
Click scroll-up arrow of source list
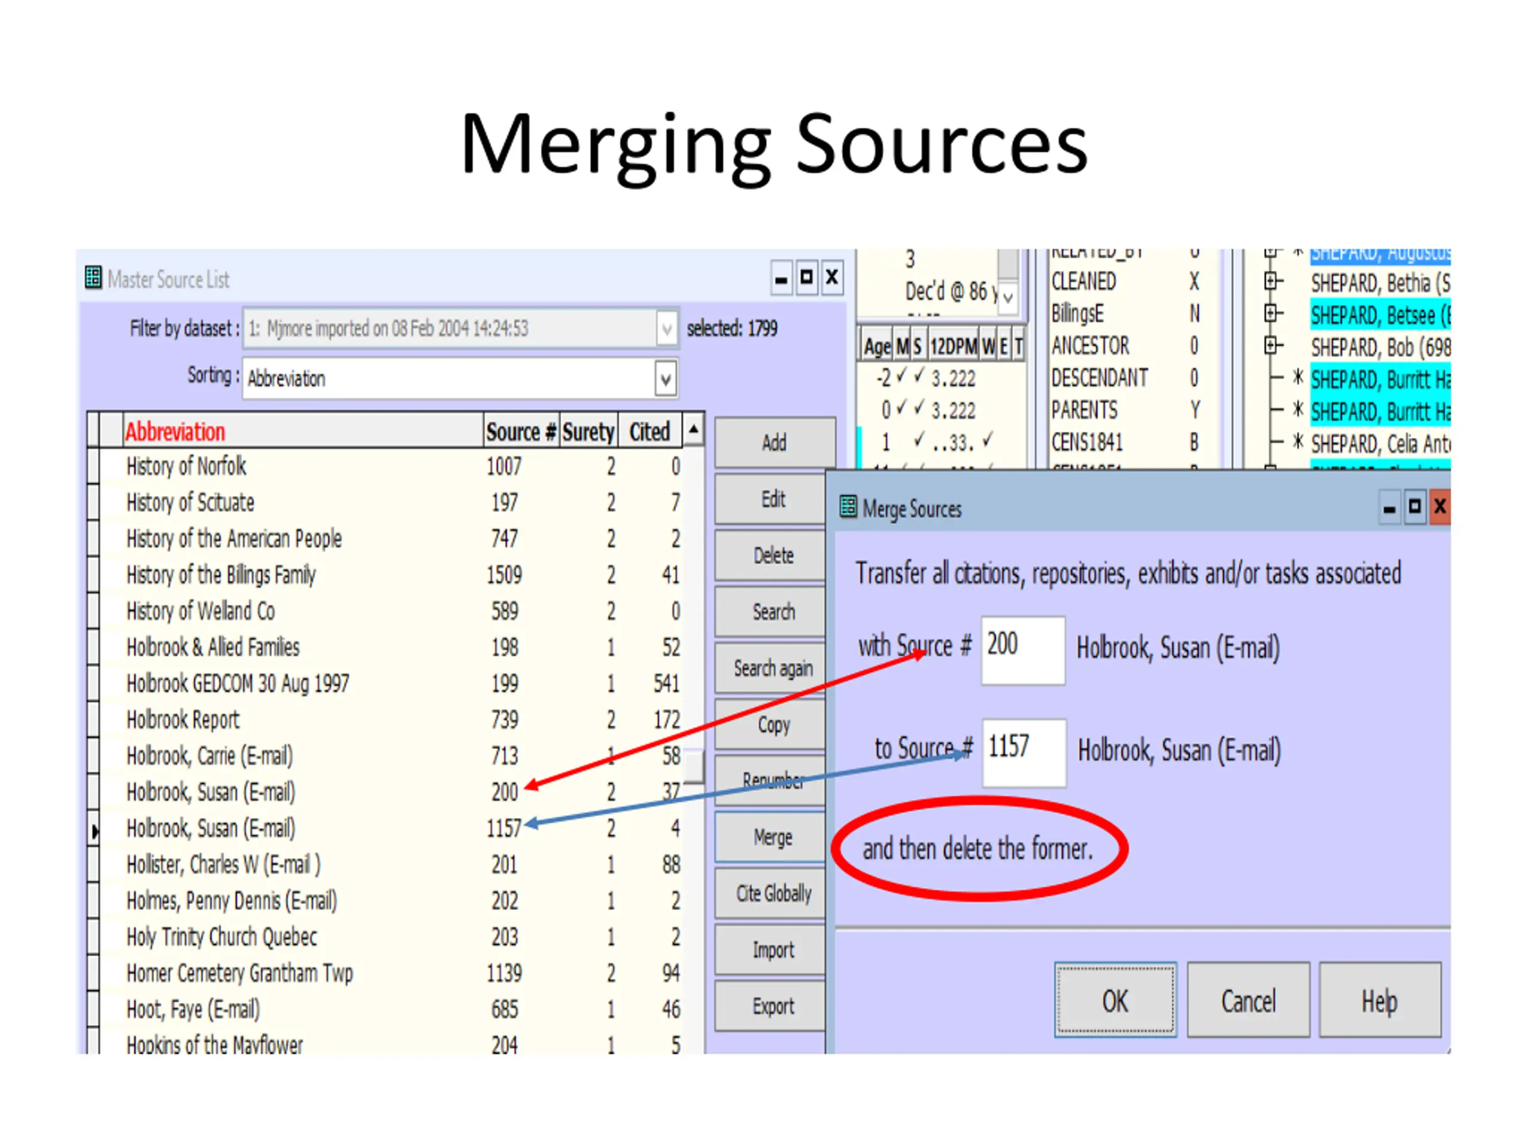tap(694, 430)
